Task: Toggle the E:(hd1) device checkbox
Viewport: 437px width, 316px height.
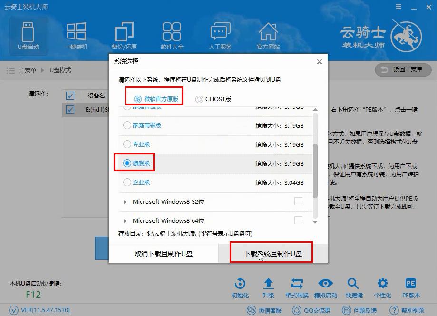Action: coord(70,109)
